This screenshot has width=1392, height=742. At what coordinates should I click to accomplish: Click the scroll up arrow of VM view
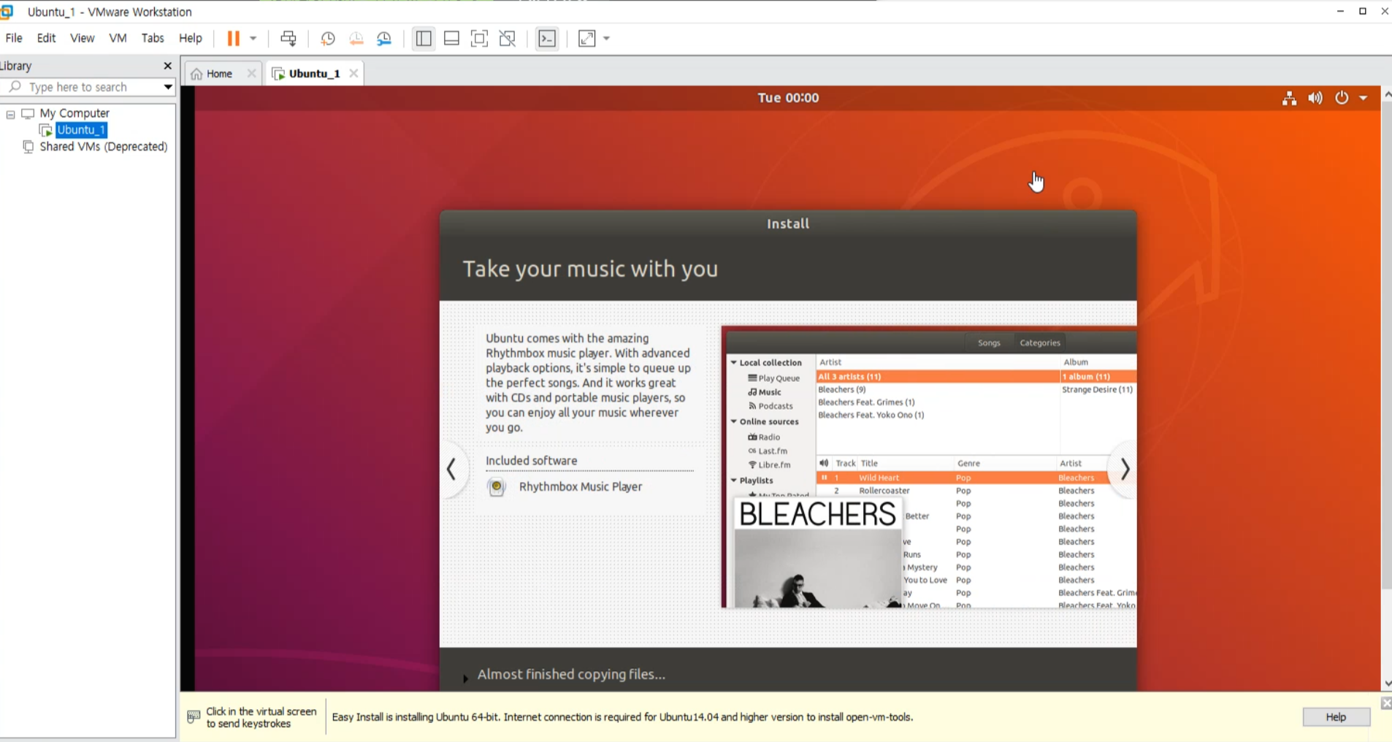coord(1386,94)
